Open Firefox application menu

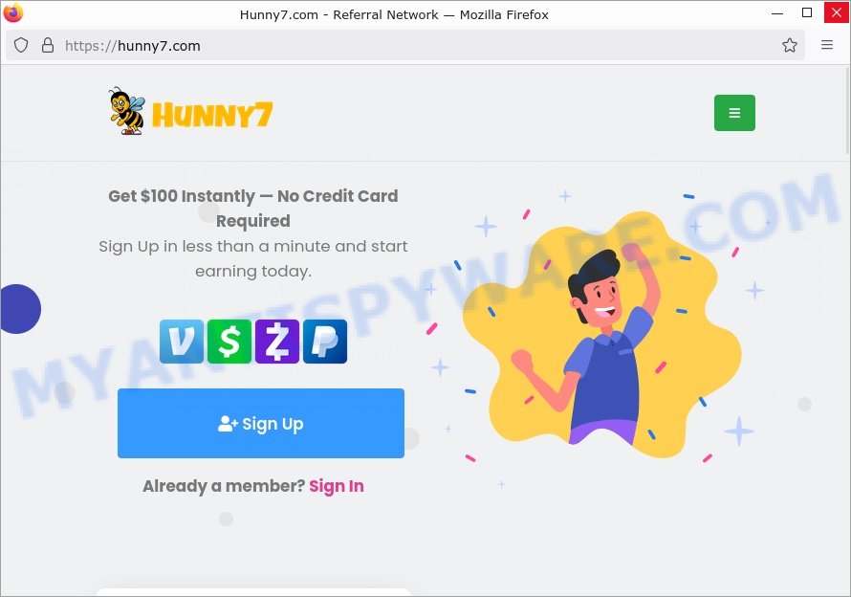coord(826,45)
